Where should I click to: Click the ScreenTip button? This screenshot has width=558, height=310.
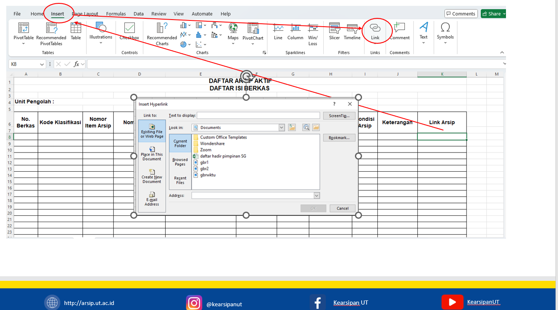click(339, 115)
